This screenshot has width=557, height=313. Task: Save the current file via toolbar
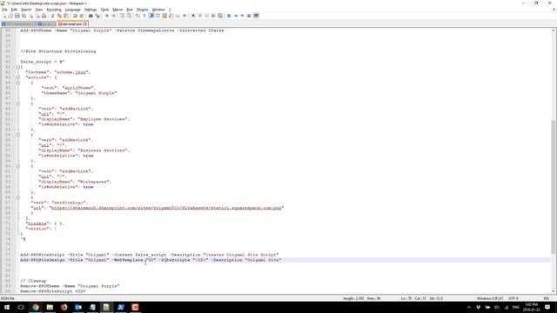tap(17, 16)
